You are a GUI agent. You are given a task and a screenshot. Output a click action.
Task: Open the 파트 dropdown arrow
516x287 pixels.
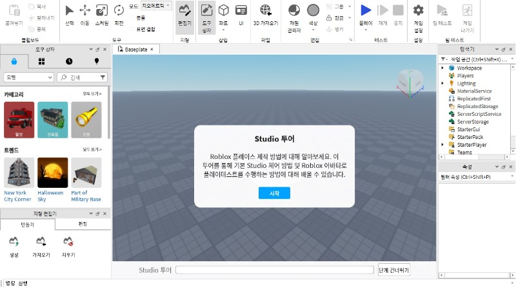(x=223, y=30)
